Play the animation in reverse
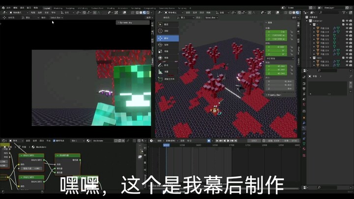354x199 pixels. (224, 141)
